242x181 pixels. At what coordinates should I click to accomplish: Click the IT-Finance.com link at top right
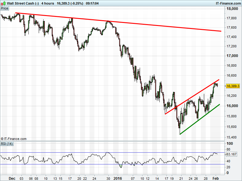pyautogui.click(x=228, y=3)
